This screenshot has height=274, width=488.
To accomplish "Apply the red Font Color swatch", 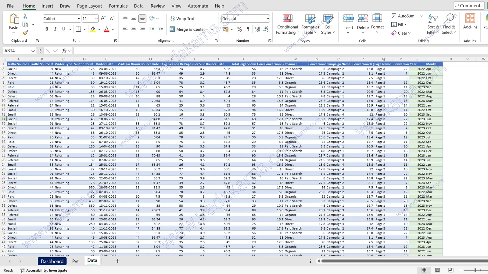I will [x=106, y=29].
